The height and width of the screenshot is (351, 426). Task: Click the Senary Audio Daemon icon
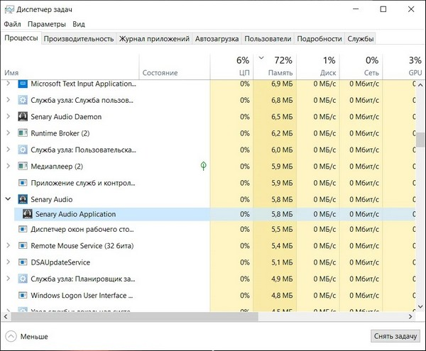[22, 116]
